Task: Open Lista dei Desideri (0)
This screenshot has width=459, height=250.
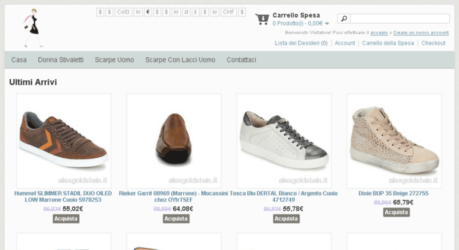Action: pos(301,43)
